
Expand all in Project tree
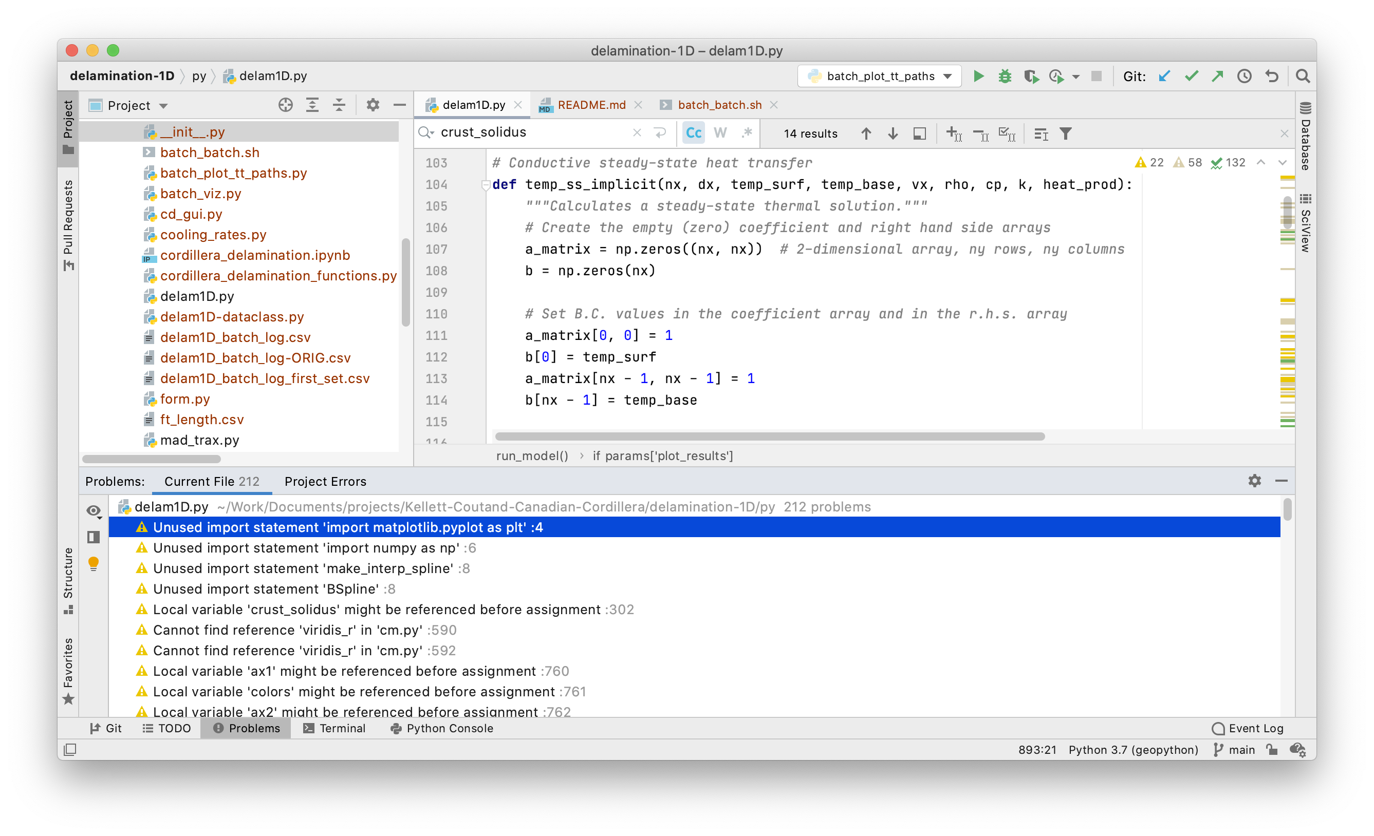point(312,105)
